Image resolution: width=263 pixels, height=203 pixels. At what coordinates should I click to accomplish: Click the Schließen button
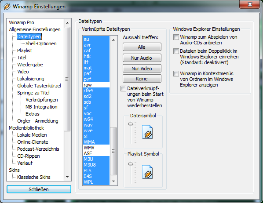click(39, 189)
